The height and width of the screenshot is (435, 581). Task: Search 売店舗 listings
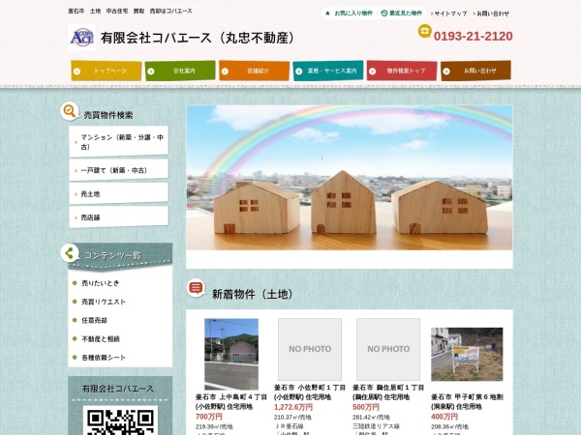(x=118, y=217)
